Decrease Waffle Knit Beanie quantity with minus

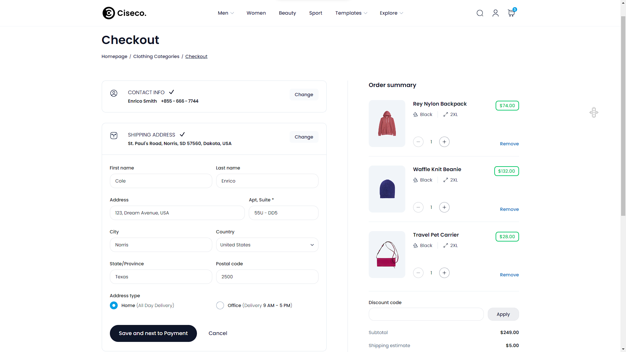pos(418,207)
